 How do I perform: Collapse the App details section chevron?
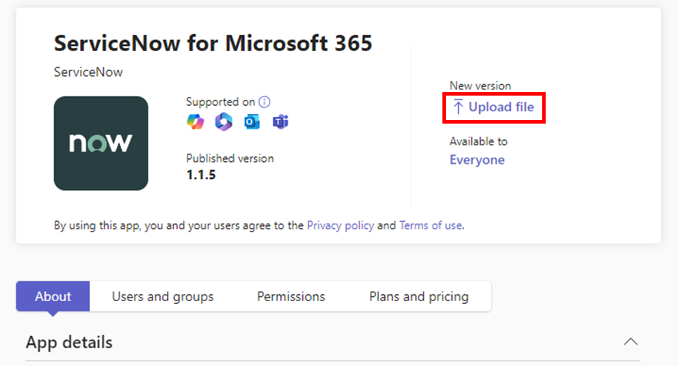click(x=631, y=342)
